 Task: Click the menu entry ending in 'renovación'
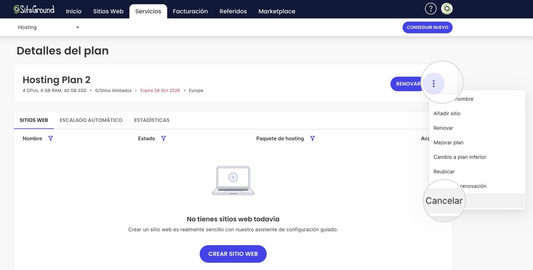[x=477, y=186]
